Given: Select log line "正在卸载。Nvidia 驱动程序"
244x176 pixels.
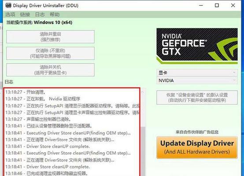Looking at the screenshot, I should 43,99.
